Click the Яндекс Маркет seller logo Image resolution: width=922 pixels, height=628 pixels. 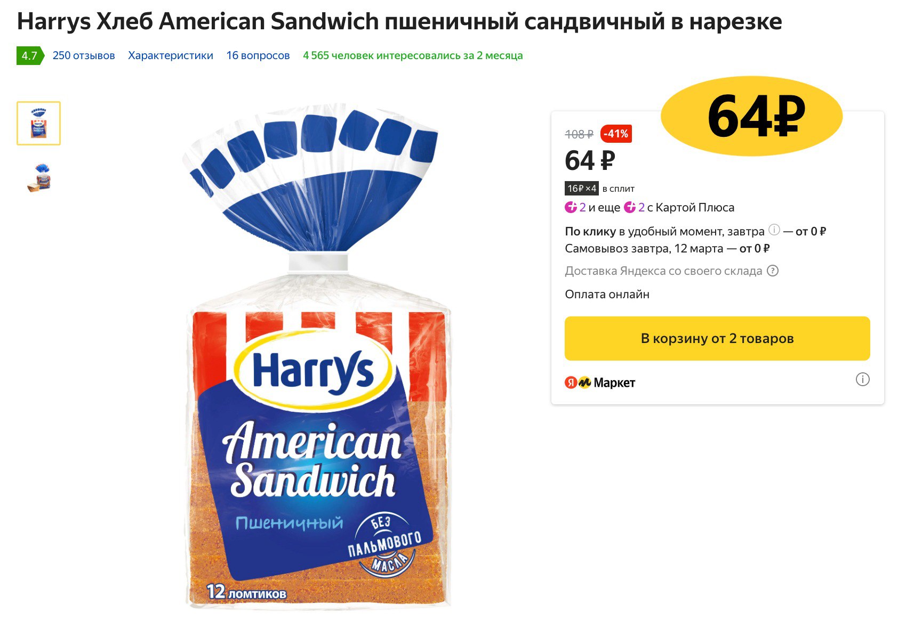coord(600,382)
